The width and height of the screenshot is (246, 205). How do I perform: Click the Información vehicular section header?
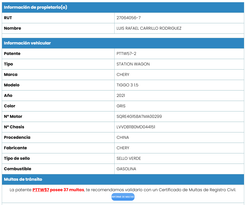(123, 43)
